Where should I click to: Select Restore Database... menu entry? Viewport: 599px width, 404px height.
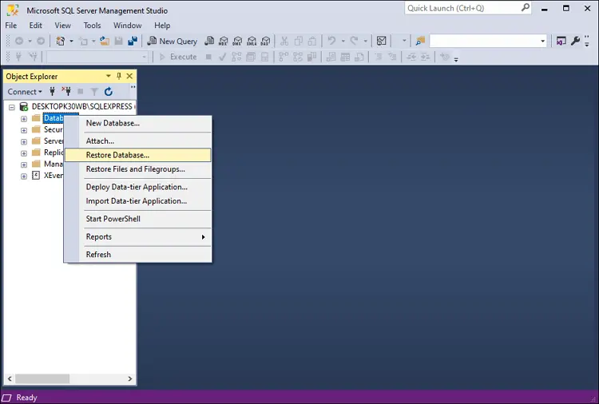138,155
